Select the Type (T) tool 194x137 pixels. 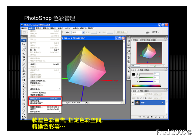(24, 94)
